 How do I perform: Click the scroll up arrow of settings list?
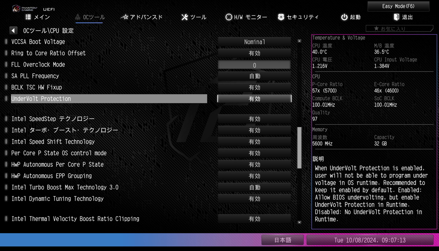click(299, 41)
